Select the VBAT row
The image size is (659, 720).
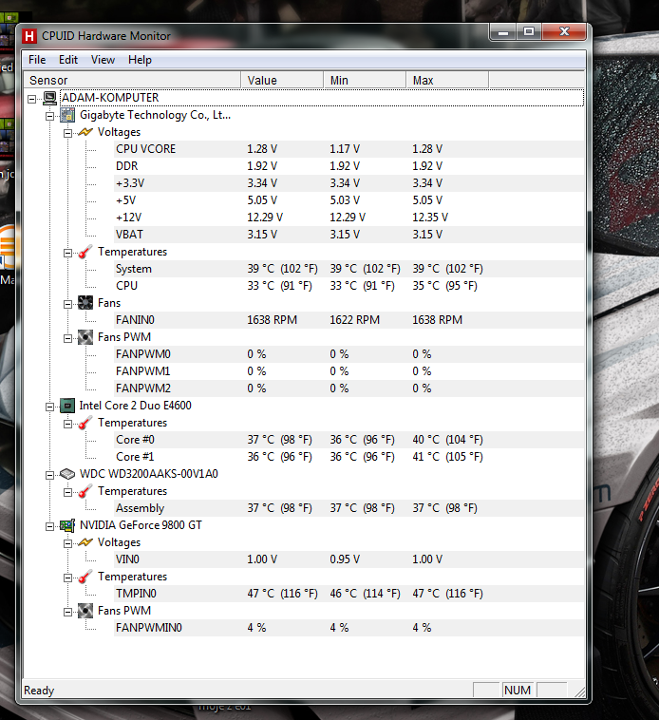tap(348, 235)
